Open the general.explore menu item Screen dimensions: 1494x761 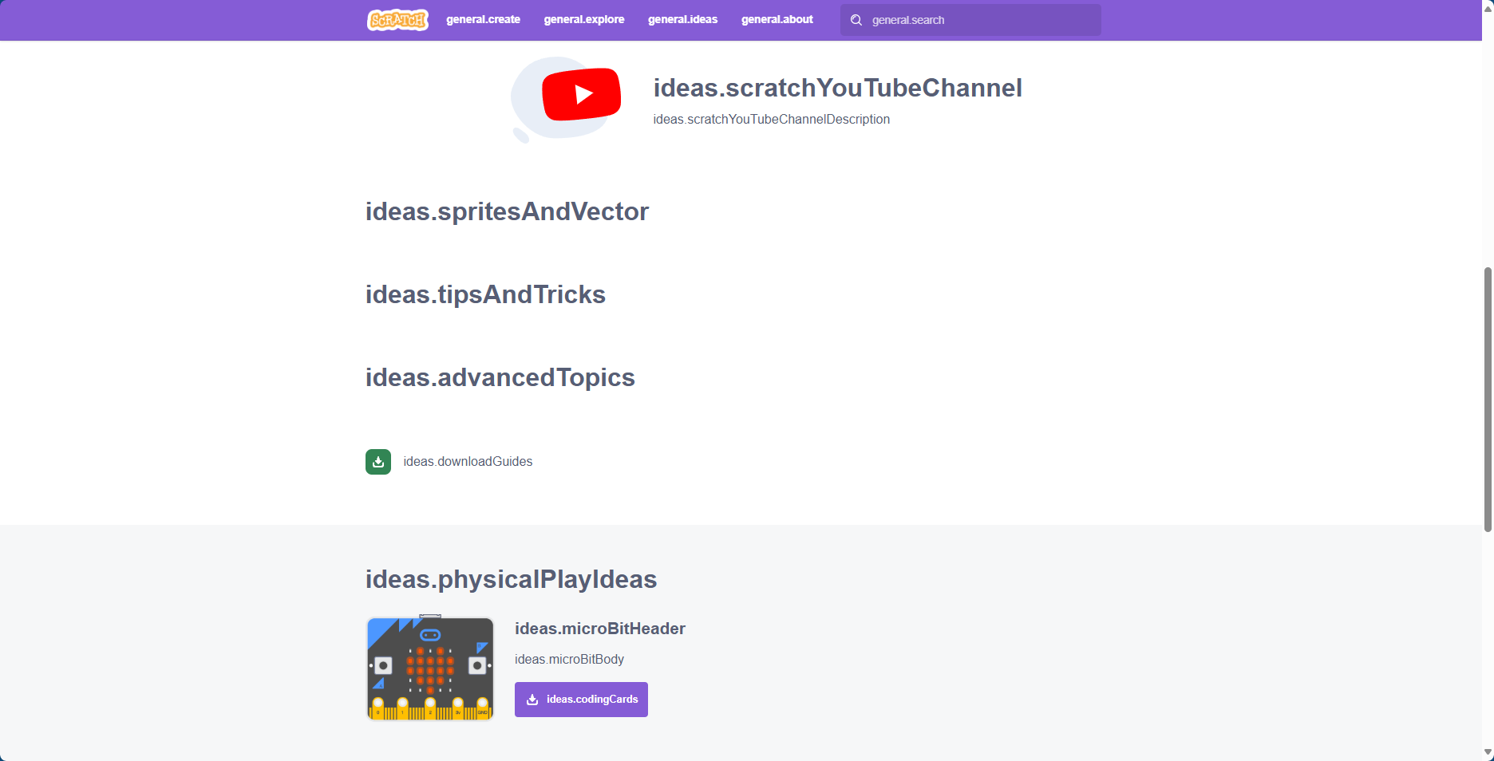pyautogui.click(x=584, y=20)
